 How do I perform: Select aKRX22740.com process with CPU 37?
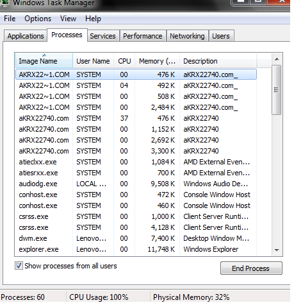[136, 118]
